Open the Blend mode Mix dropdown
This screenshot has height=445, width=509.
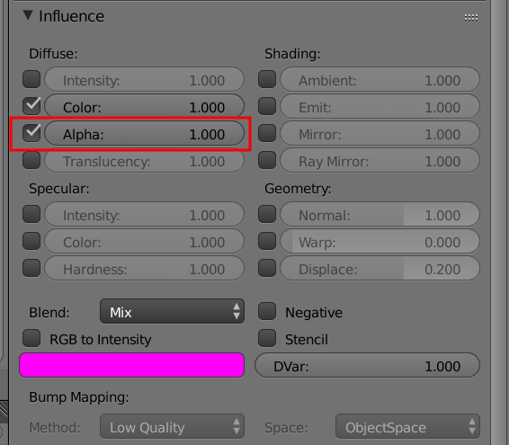pos(172,312)
